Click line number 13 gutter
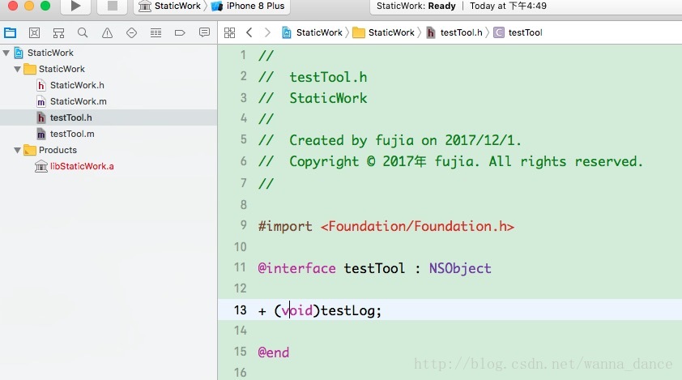 click(x=240, y=310)
